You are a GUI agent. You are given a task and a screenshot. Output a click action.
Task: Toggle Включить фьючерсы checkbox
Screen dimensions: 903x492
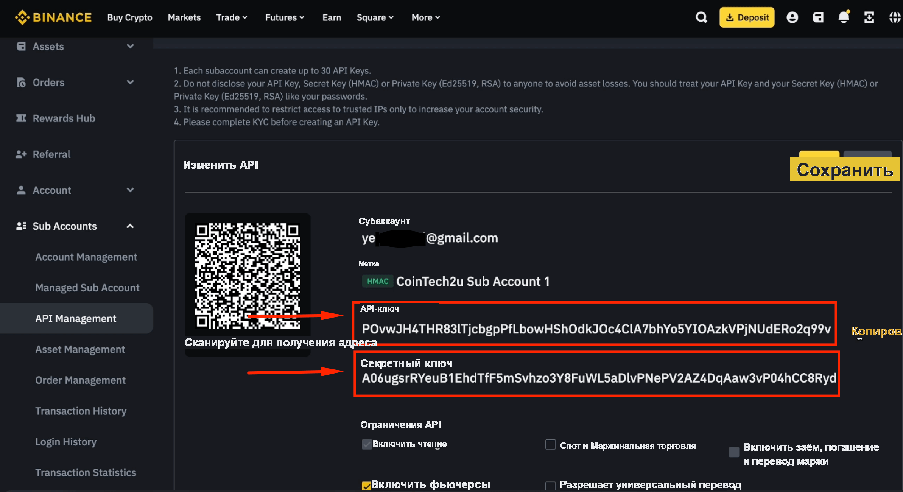tap(366, 486)
